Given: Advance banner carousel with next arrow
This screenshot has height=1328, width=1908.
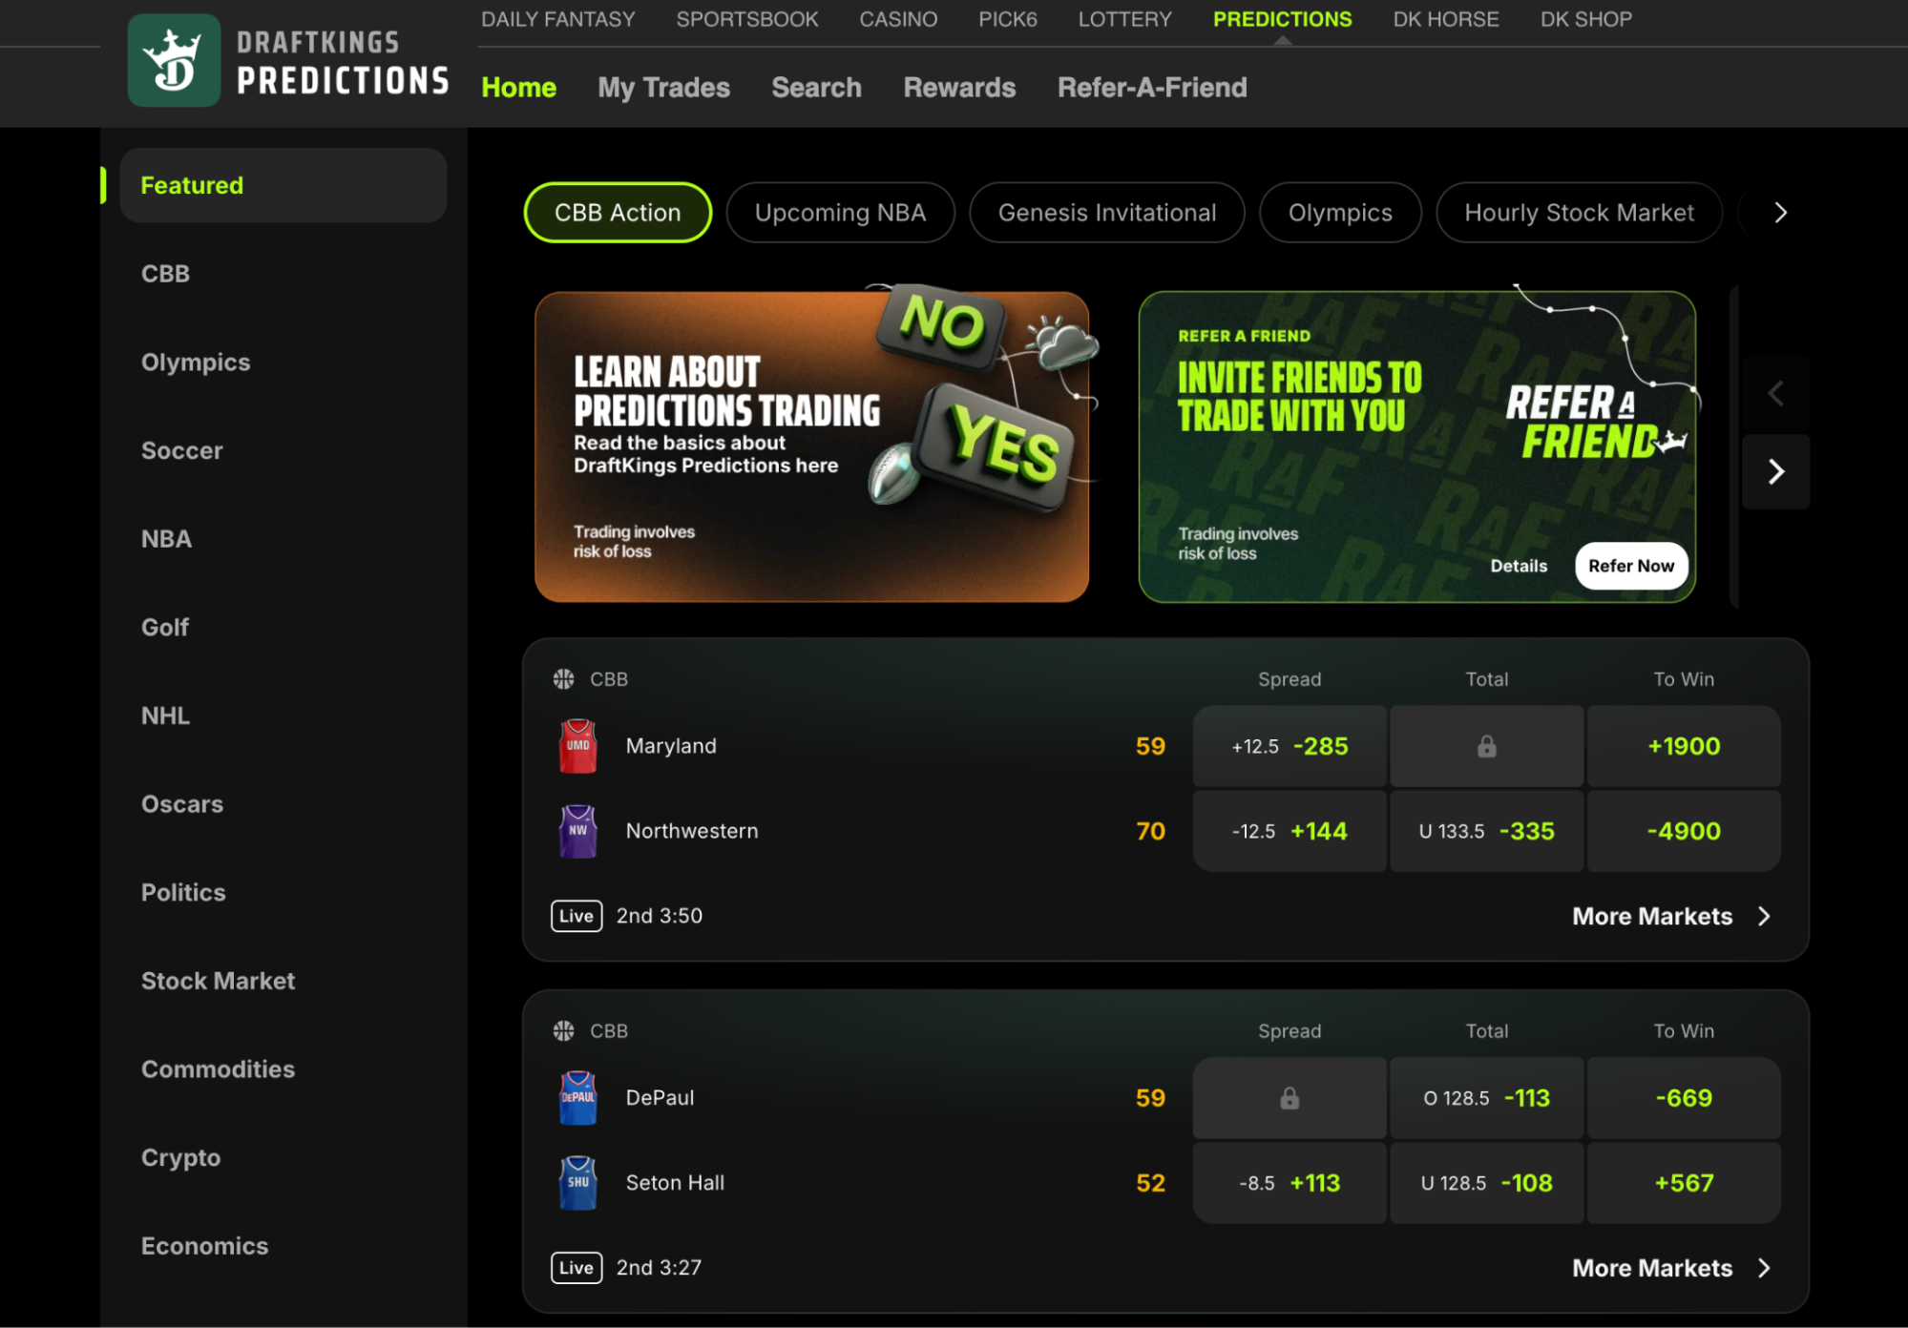Looking at the screenshot, I should coord(1775,471).
